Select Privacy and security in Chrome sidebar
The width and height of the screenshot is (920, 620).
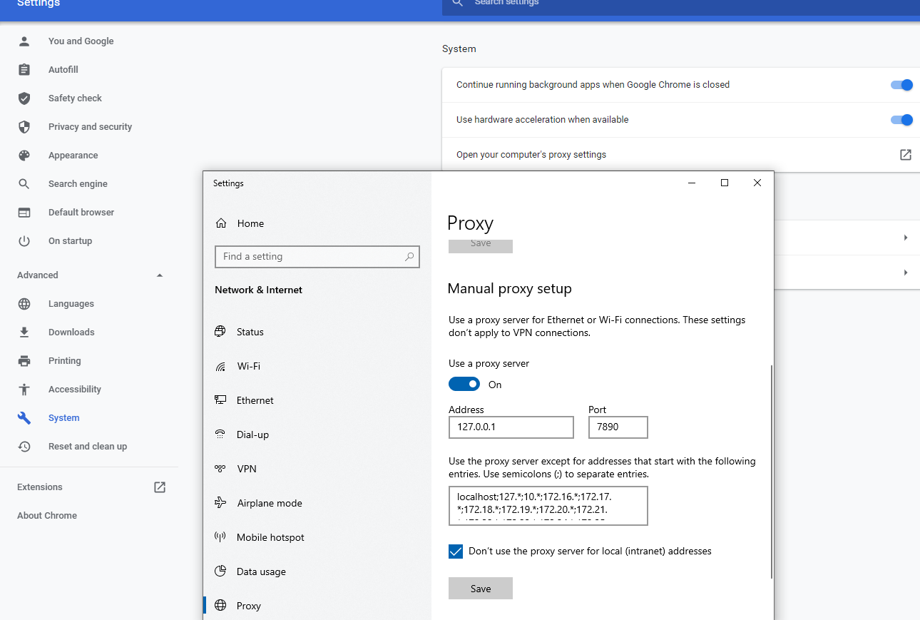[90, 127]
